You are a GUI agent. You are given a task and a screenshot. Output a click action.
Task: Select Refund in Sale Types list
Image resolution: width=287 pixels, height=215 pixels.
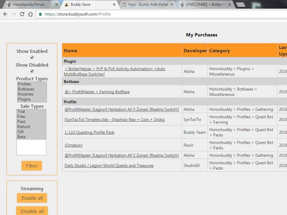(x=31, y=127)
